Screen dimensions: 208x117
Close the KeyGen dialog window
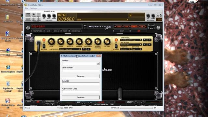pyautogui.click(x=99, y=56)
